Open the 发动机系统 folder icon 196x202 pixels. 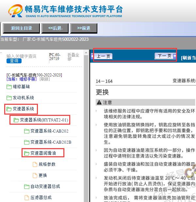pos(9,98)
